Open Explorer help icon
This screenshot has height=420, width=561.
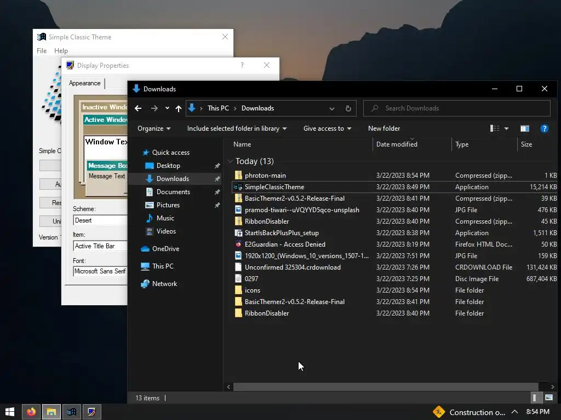tap(544, 129)
